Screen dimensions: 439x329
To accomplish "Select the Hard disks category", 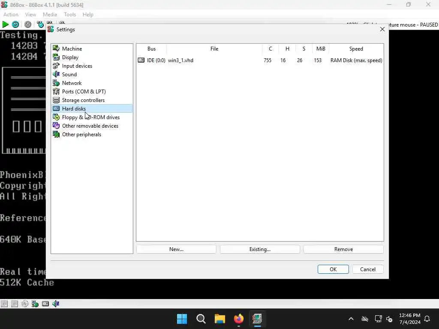I will 92,108.
